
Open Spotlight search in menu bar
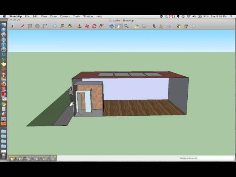(231, 16)
